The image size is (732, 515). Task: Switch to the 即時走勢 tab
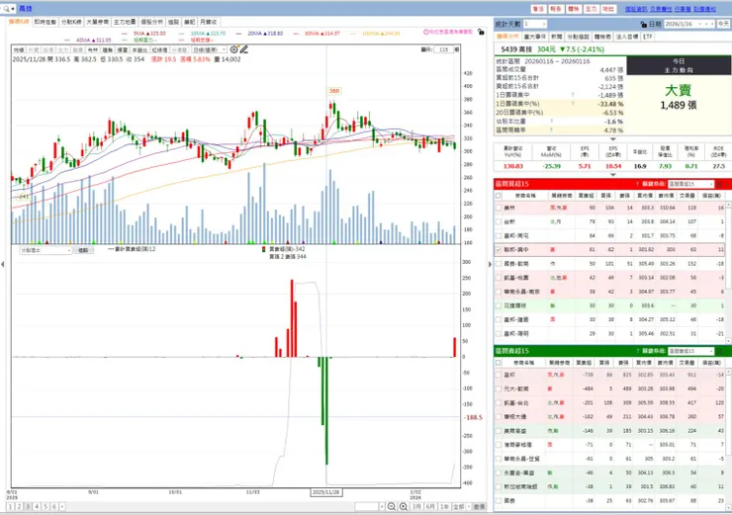point(46,22)
